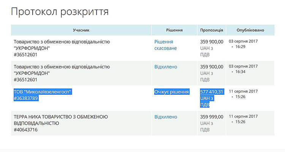
Task: Click the 16:29 publication time
Action: pyautogui.click(x=240, y=46)
